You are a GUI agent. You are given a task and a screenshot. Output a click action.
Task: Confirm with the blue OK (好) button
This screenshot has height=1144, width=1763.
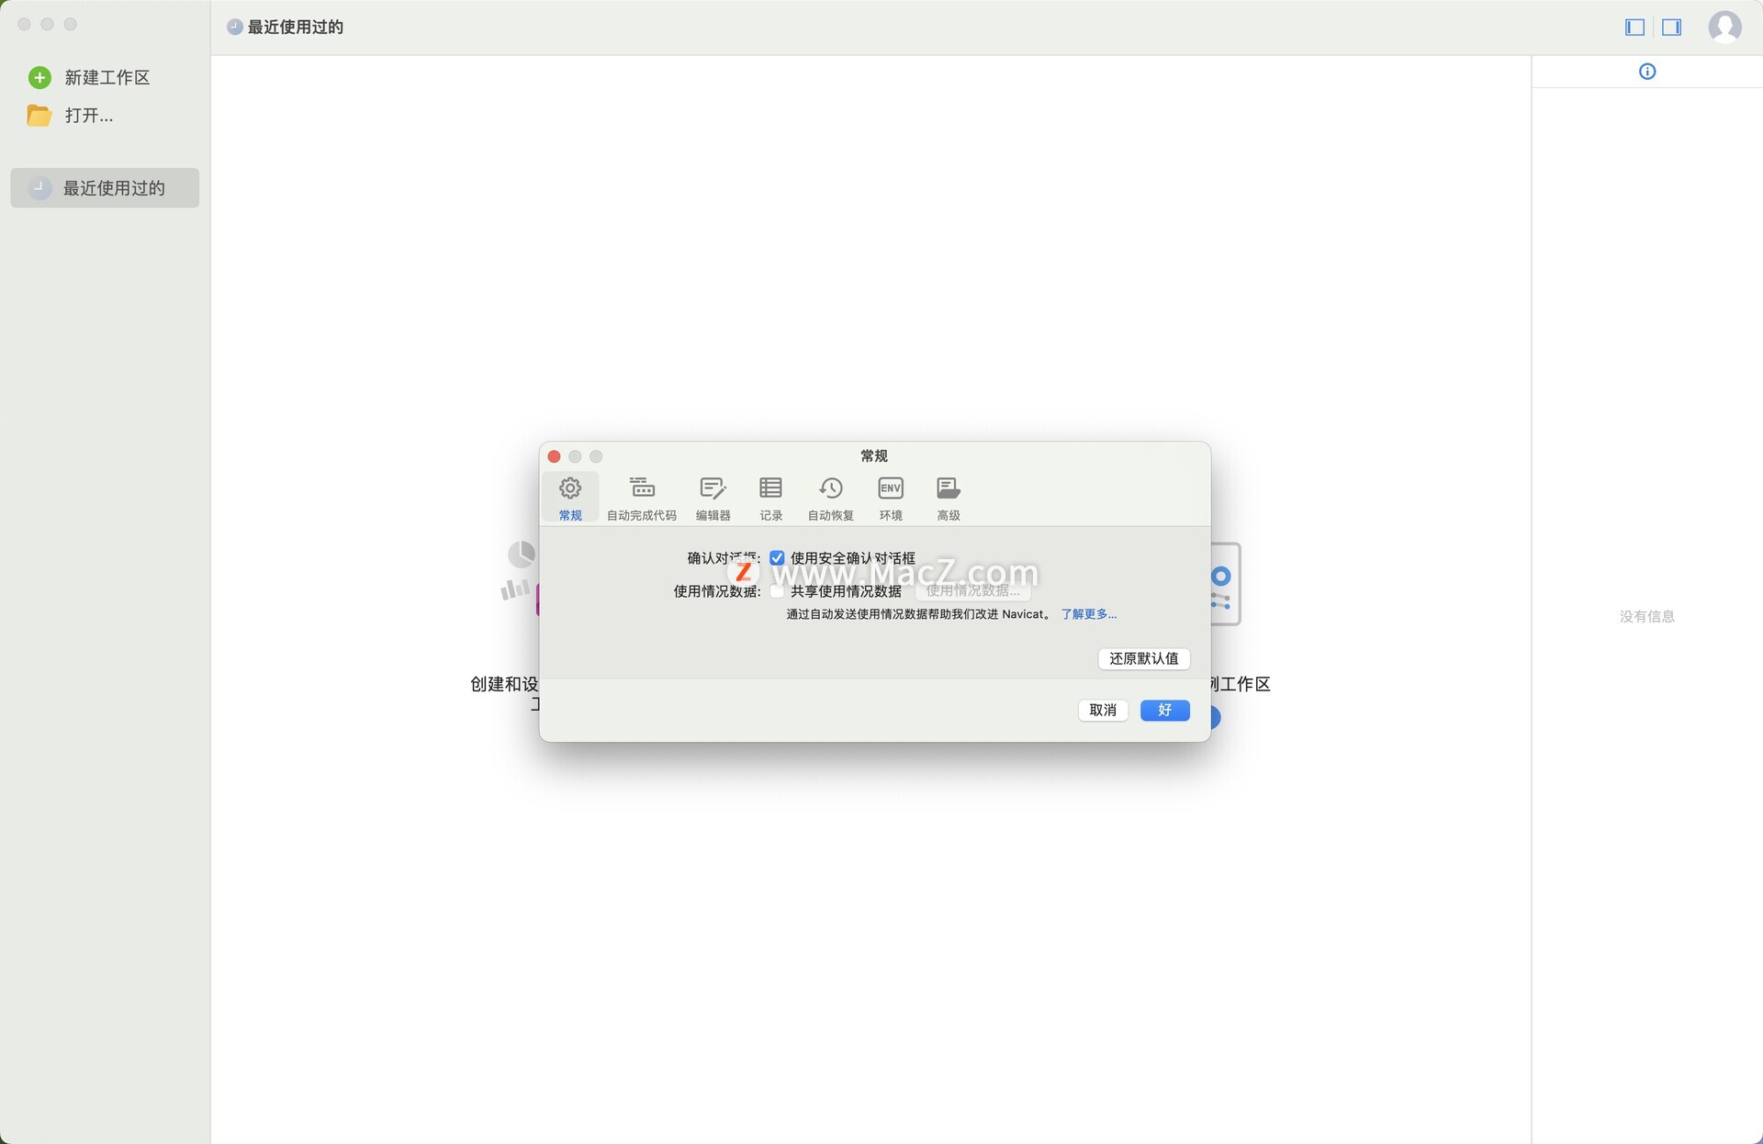click(x=1164, y=710)
